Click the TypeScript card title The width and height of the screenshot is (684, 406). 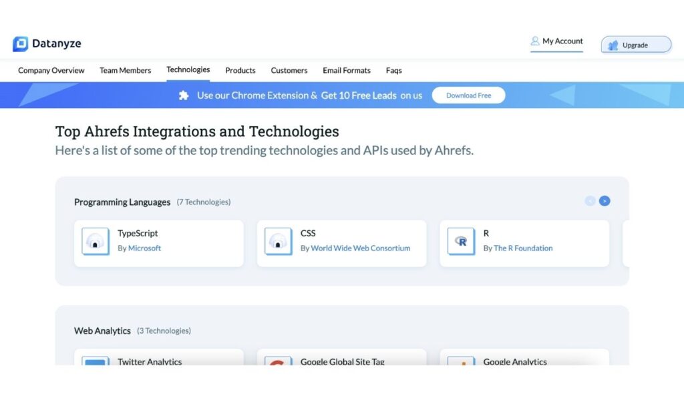coord(138,233)
